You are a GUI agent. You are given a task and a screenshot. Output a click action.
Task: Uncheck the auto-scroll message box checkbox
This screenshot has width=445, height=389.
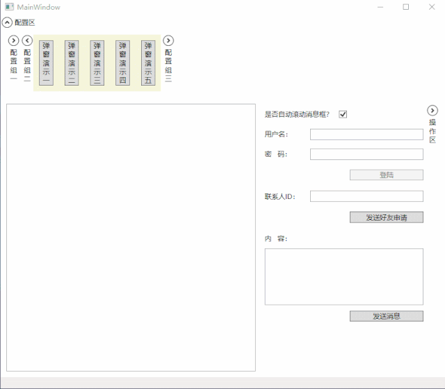tap(343, 114)
